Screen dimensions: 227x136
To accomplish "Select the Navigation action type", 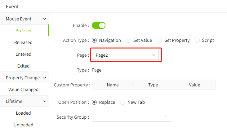I will pyautogui.click(x=95, y=40).
